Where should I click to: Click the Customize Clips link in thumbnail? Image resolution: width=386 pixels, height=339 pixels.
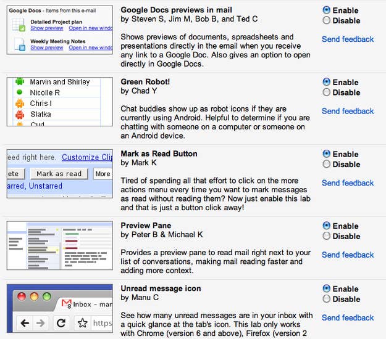87,157
